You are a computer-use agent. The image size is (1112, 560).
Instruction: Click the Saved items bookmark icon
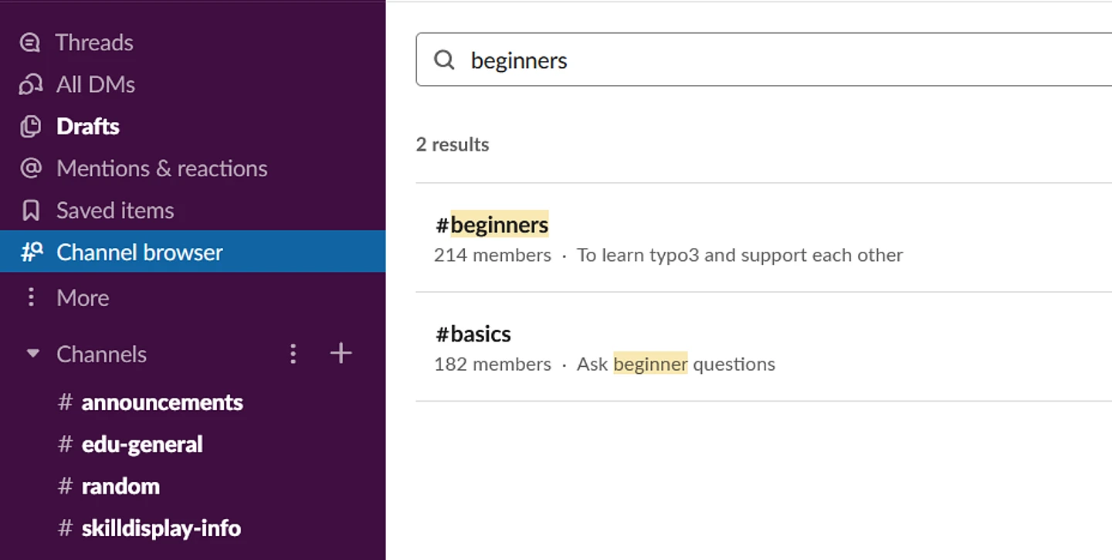click(x=30, y=210)
